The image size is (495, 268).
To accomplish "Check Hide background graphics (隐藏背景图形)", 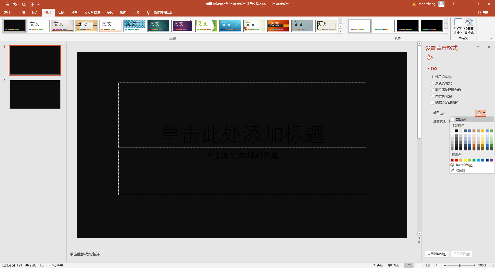I will 433,103.
